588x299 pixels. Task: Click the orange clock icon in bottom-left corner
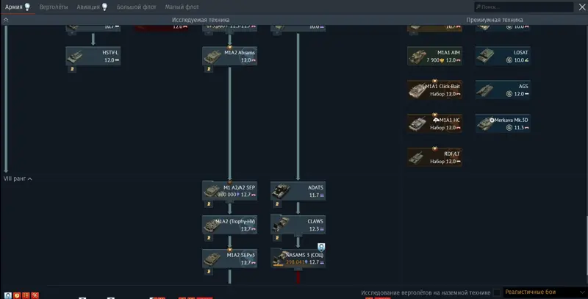coord(17,295)
